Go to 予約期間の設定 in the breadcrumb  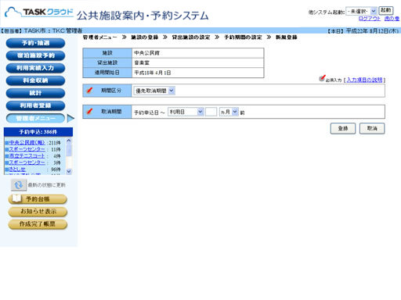[x=243, y=37]
